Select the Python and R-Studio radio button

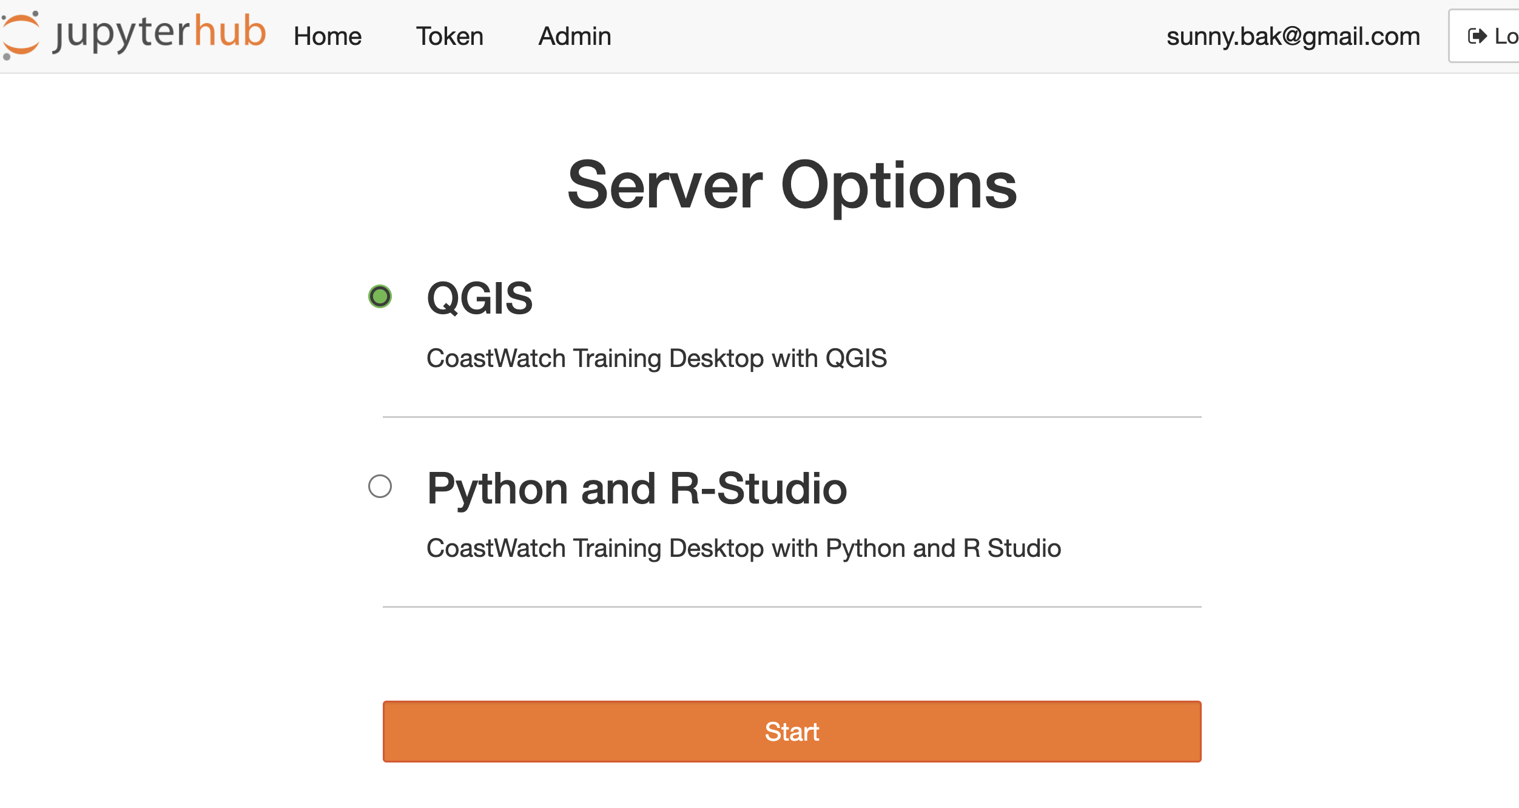(x=380, y=486)
